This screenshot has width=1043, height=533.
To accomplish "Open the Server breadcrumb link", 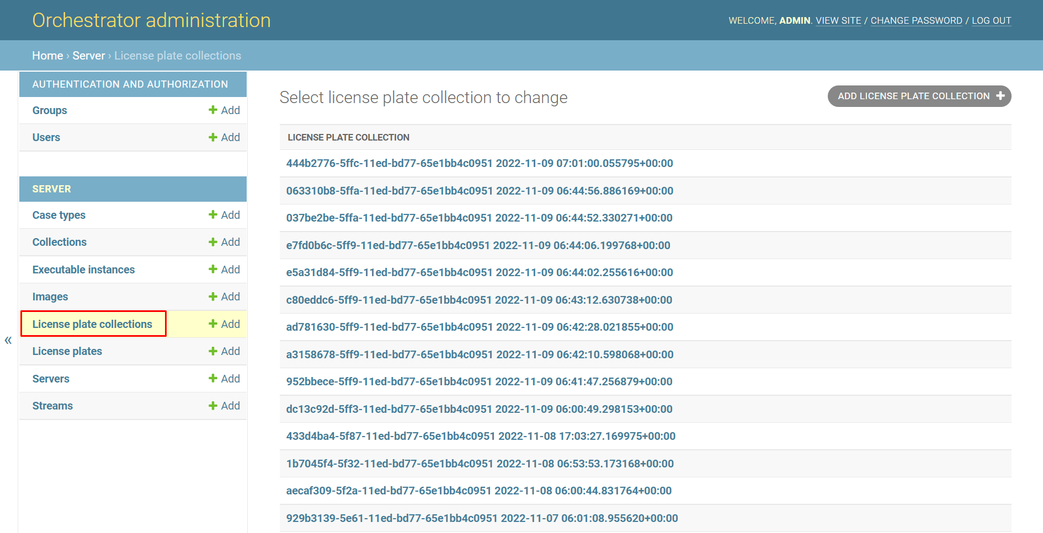I will (88, 56).
